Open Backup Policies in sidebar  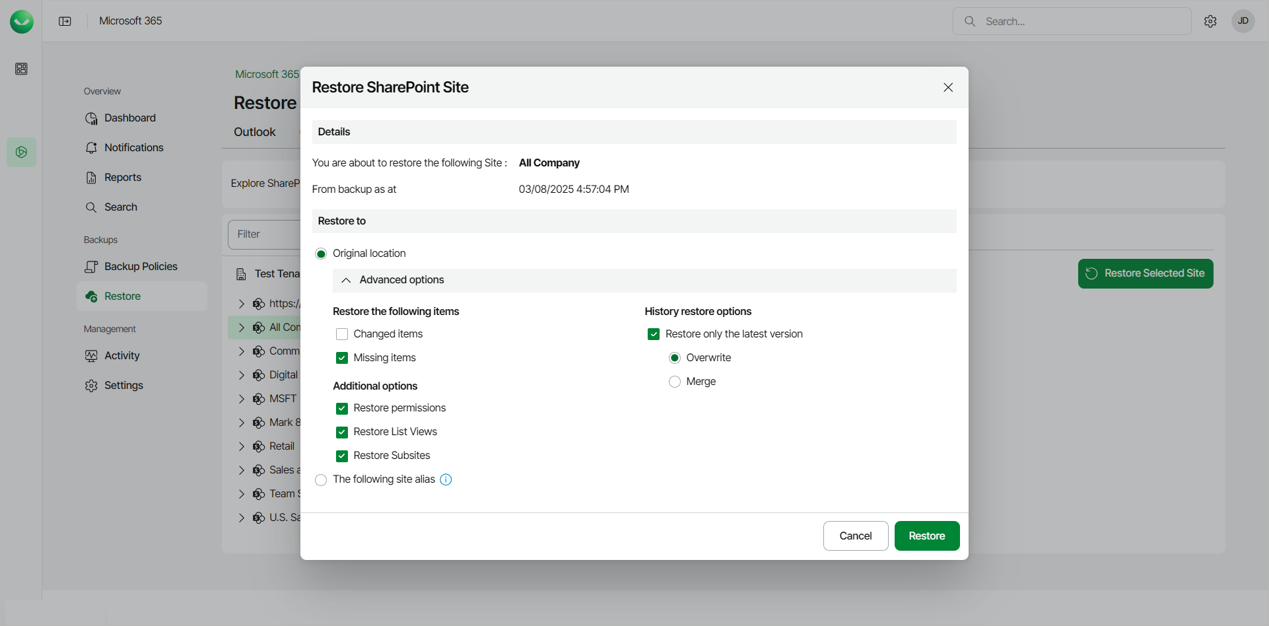(x=141, y=266)
